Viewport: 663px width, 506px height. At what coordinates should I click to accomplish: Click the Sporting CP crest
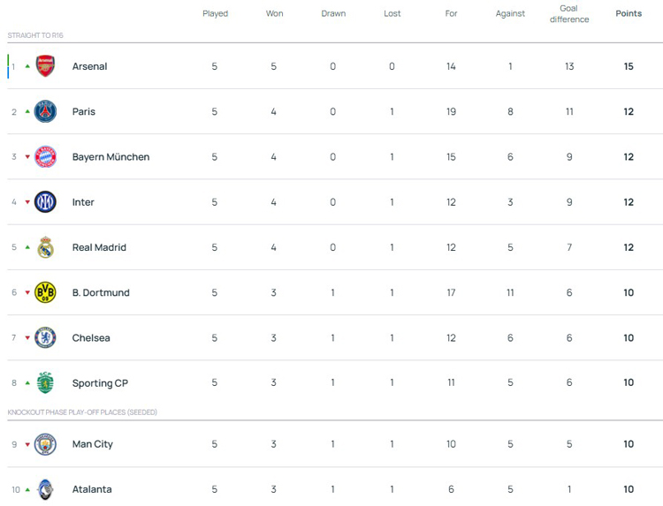[x=45, y=383]
